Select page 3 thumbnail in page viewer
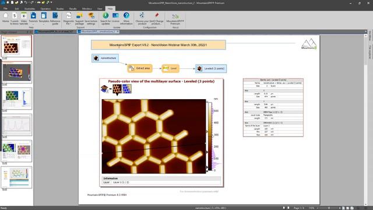The width and height of the screenshot is (373, 210). coord(16,99)
